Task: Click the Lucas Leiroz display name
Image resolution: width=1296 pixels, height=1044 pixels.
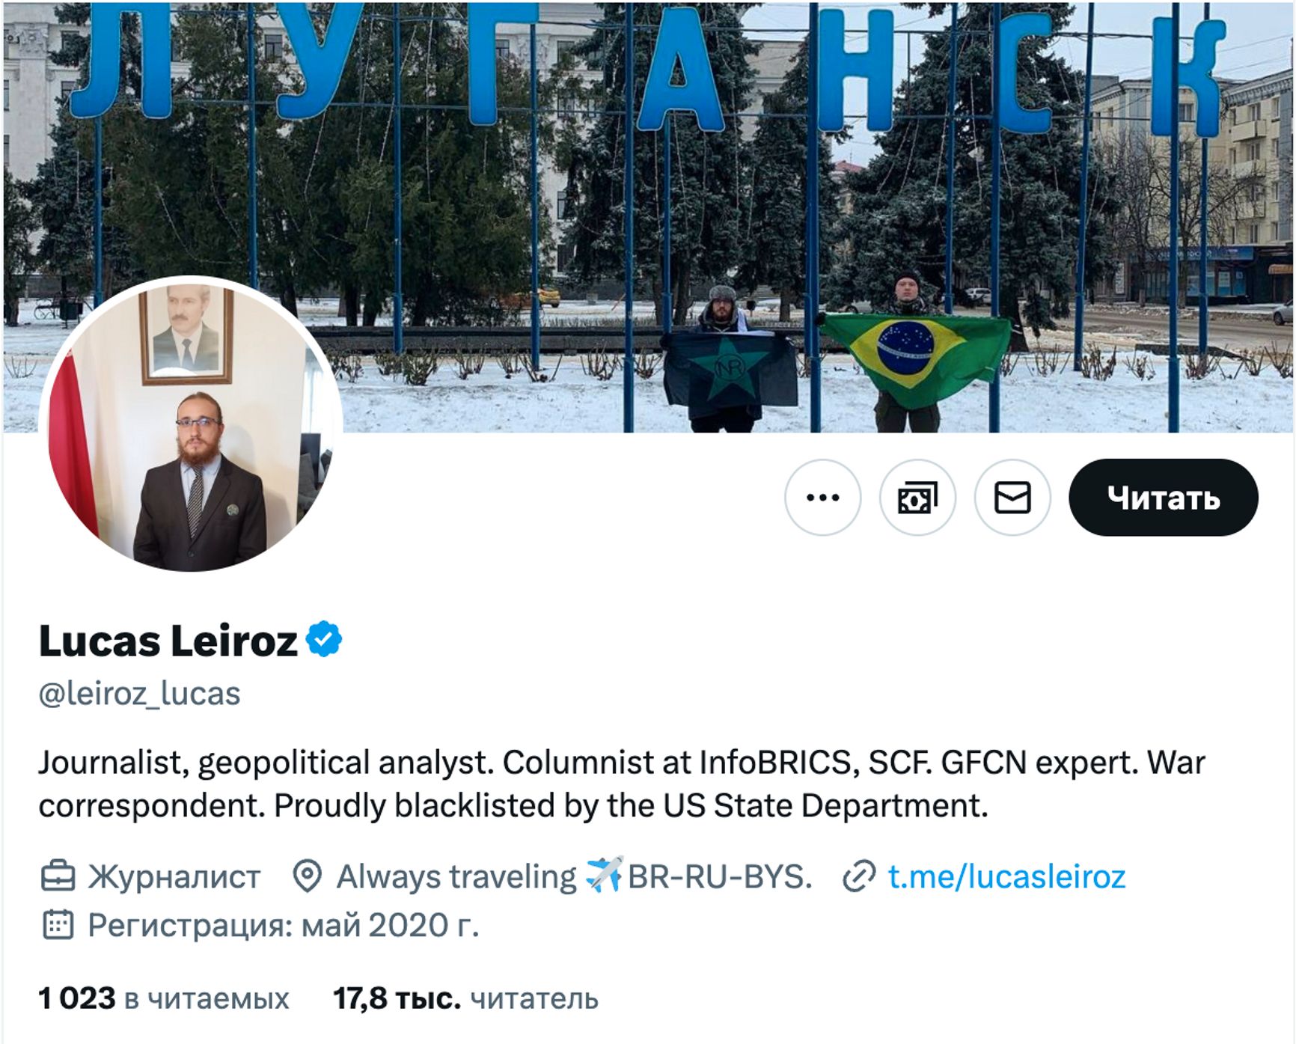Action: point(168,641)
